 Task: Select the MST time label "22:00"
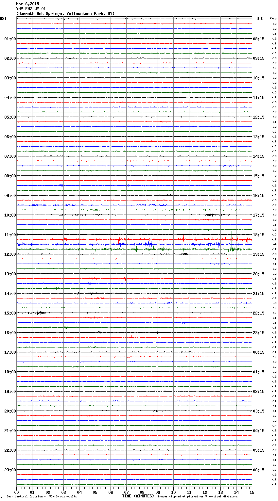tap(10, 450)
